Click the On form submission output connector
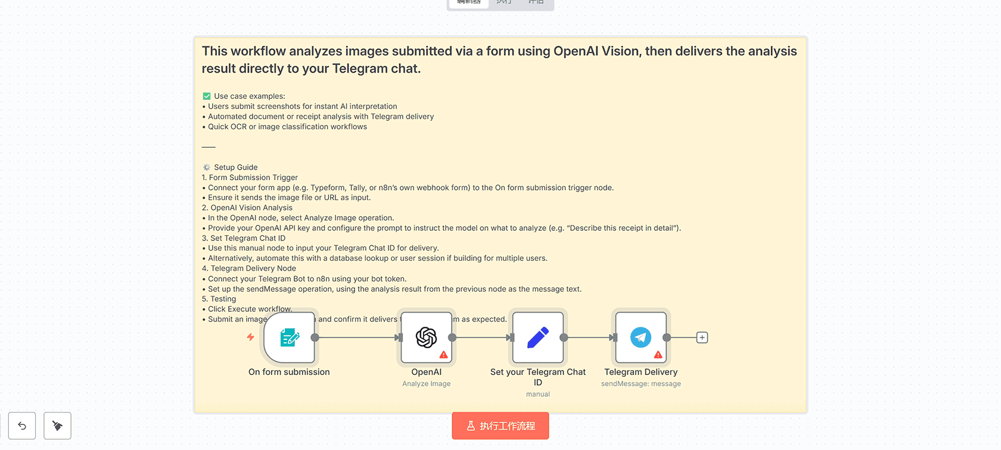The width and height of the screenshot is (1001, 450). click(x=315, y=337)
